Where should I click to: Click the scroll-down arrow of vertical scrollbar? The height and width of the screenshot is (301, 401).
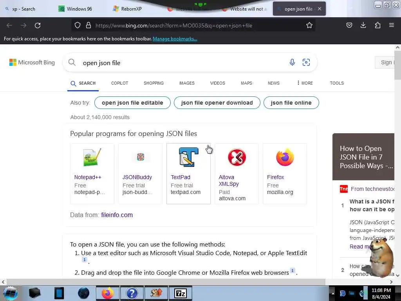(397, 275)
